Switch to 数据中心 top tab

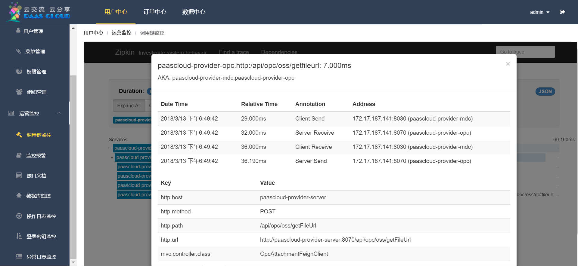[x=194, y=12]
